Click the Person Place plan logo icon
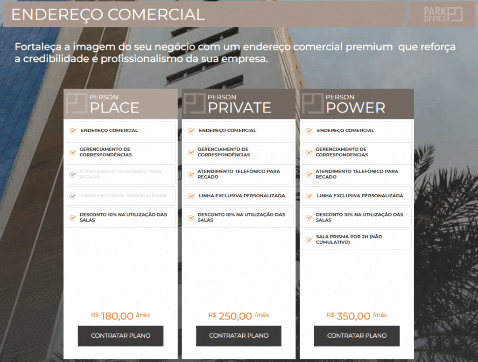The image size is (478, 362). pyautogui.click(x=76, y=103)
